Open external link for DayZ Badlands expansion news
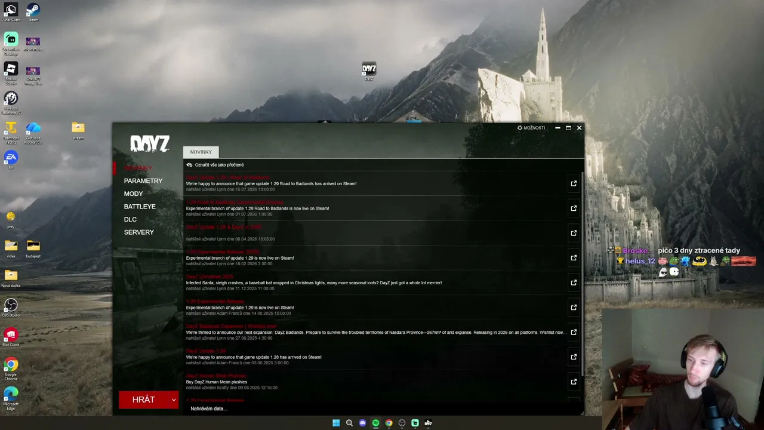Viewport: 764px width, 430px height. 574,332
